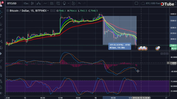Click the 12:00 time axis label
This screenshot has width=177, height=99.
(60, 98)
